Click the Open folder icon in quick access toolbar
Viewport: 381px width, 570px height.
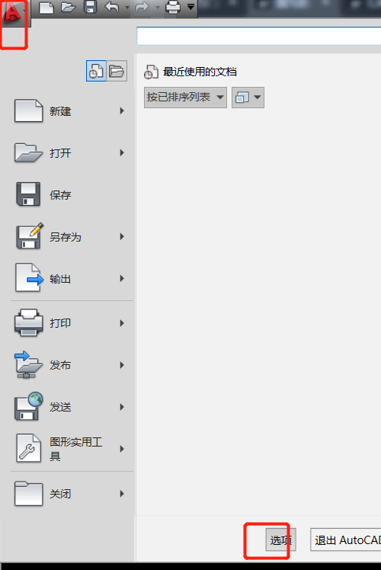click(68, 7)
